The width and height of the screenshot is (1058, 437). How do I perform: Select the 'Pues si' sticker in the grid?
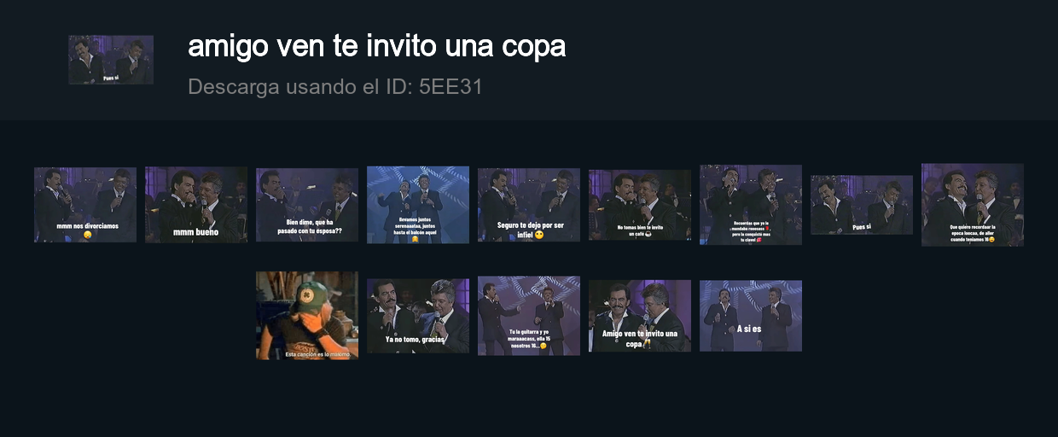(862, 205)
